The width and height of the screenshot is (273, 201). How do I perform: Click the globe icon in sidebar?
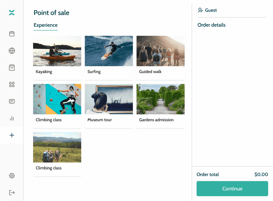tap(12, 51)
